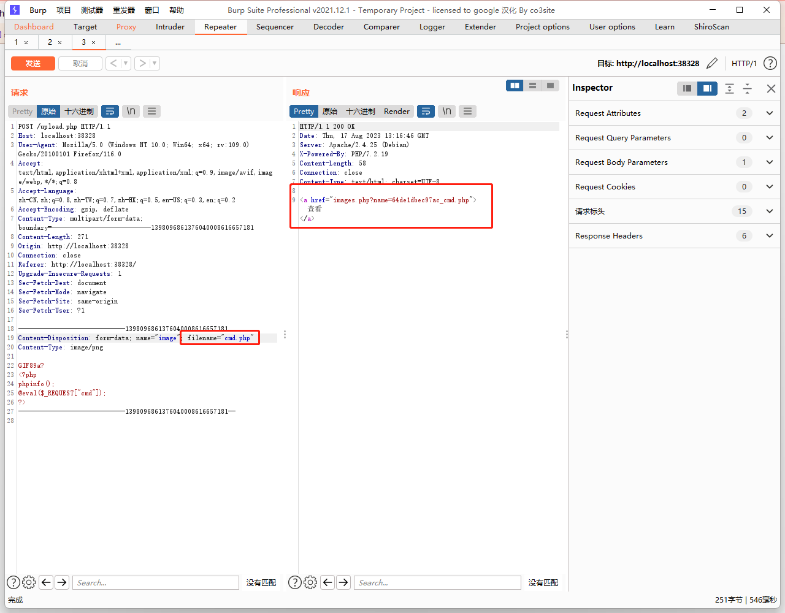Screen dimensions: 785x613
Task: Focus the request Search field
Action: click(156, 582)
